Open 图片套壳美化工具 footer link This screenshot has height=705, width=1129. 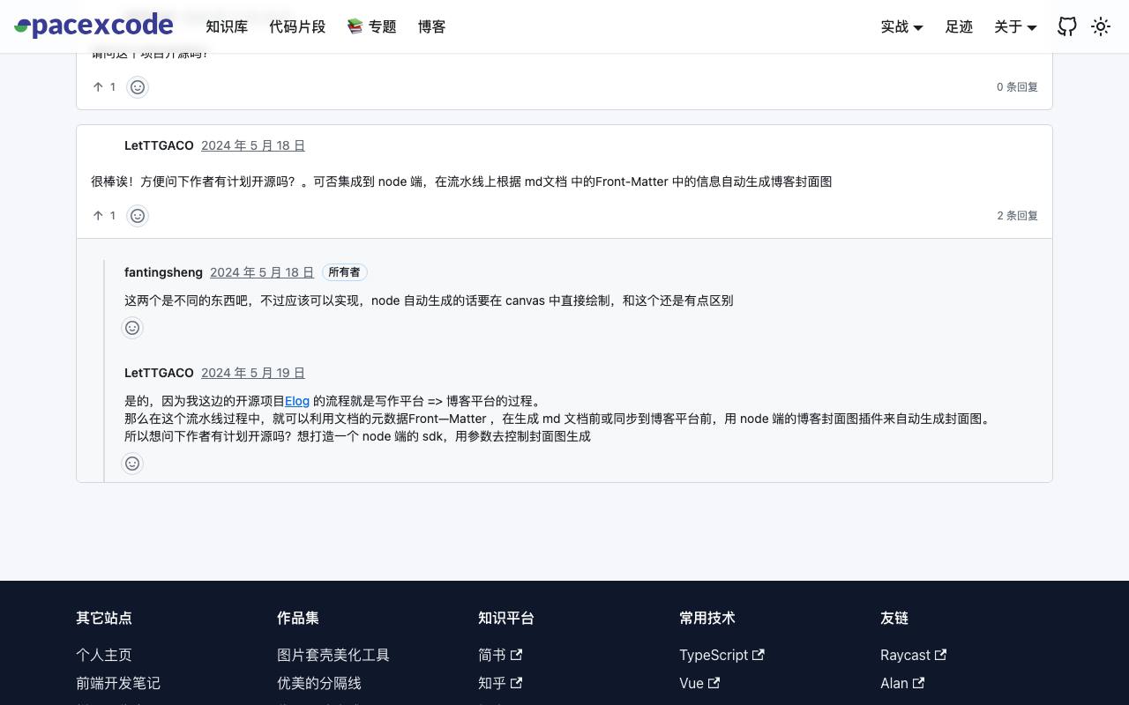pos(333,655)
